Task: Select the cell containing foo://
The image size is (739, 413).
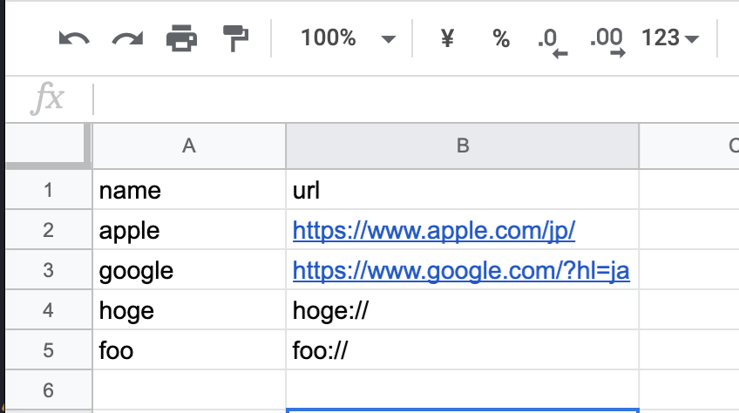Action: coord(463,350)
